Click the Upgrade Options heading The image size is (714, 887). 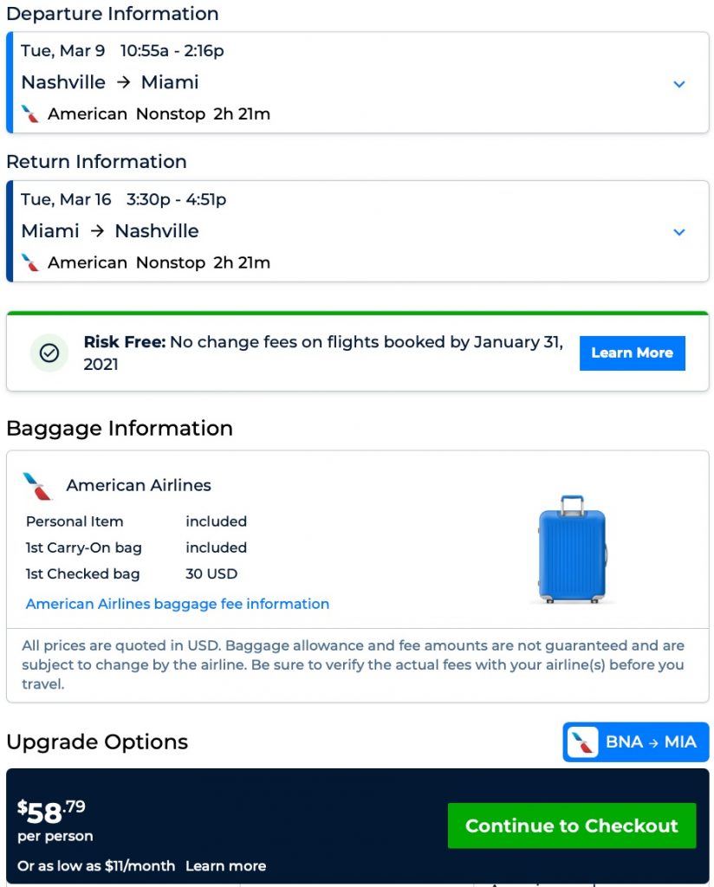coord(97,742)
